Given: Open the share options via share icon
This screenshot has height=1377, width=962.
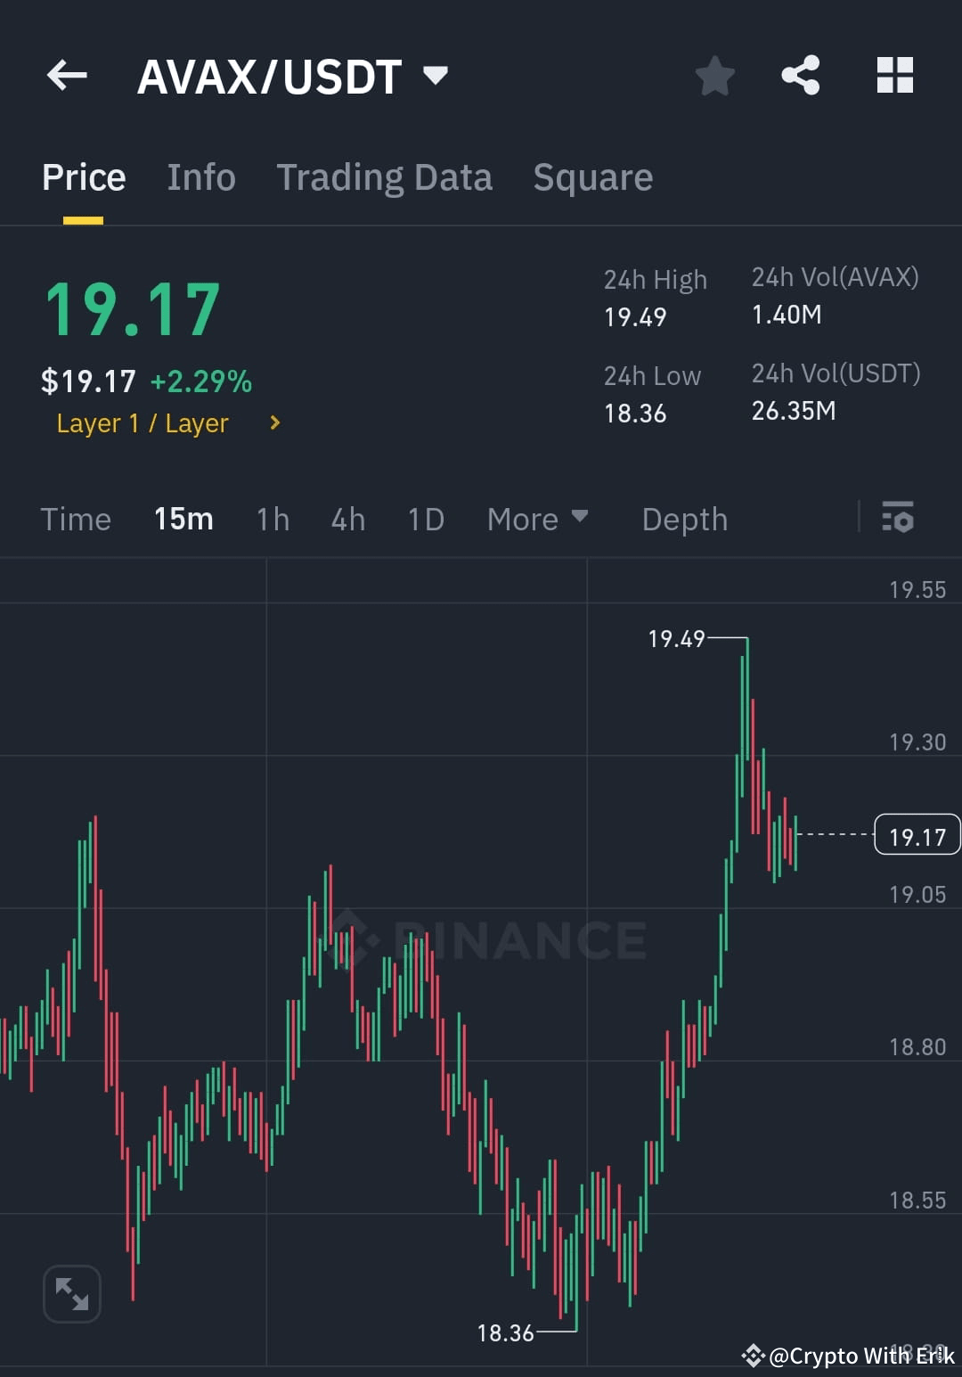Looking at the screenshot, I should [801, 76].
